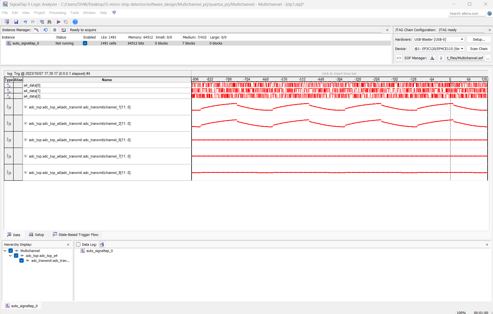Click Read Data icon in Instance Manager
493x314 pixels.
point(63,30)
